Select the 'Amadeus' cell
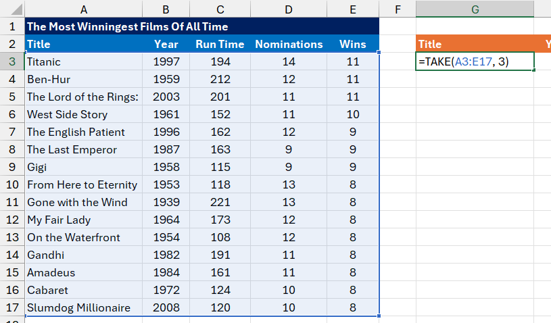 pyautogui.click(x=84, y=272)
